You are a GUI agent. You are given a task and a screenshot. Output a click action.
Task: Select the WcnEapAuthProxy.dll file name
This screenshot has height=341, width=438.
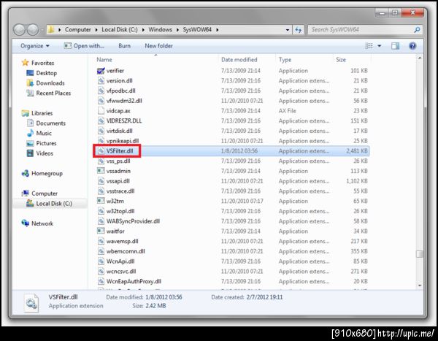coord(134,281)
